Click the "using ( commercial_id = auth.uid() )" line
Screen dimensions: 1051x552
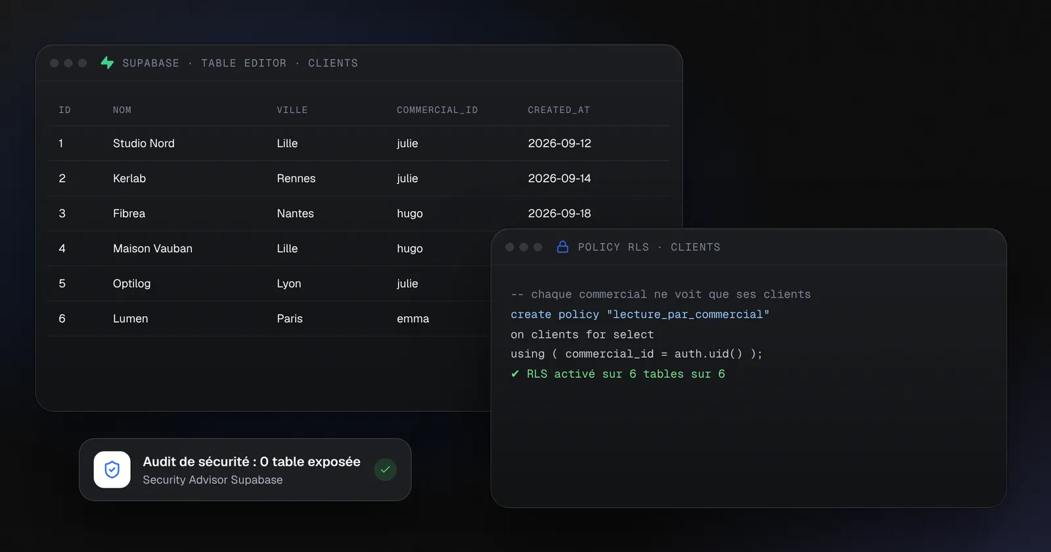tap(637, 354)
